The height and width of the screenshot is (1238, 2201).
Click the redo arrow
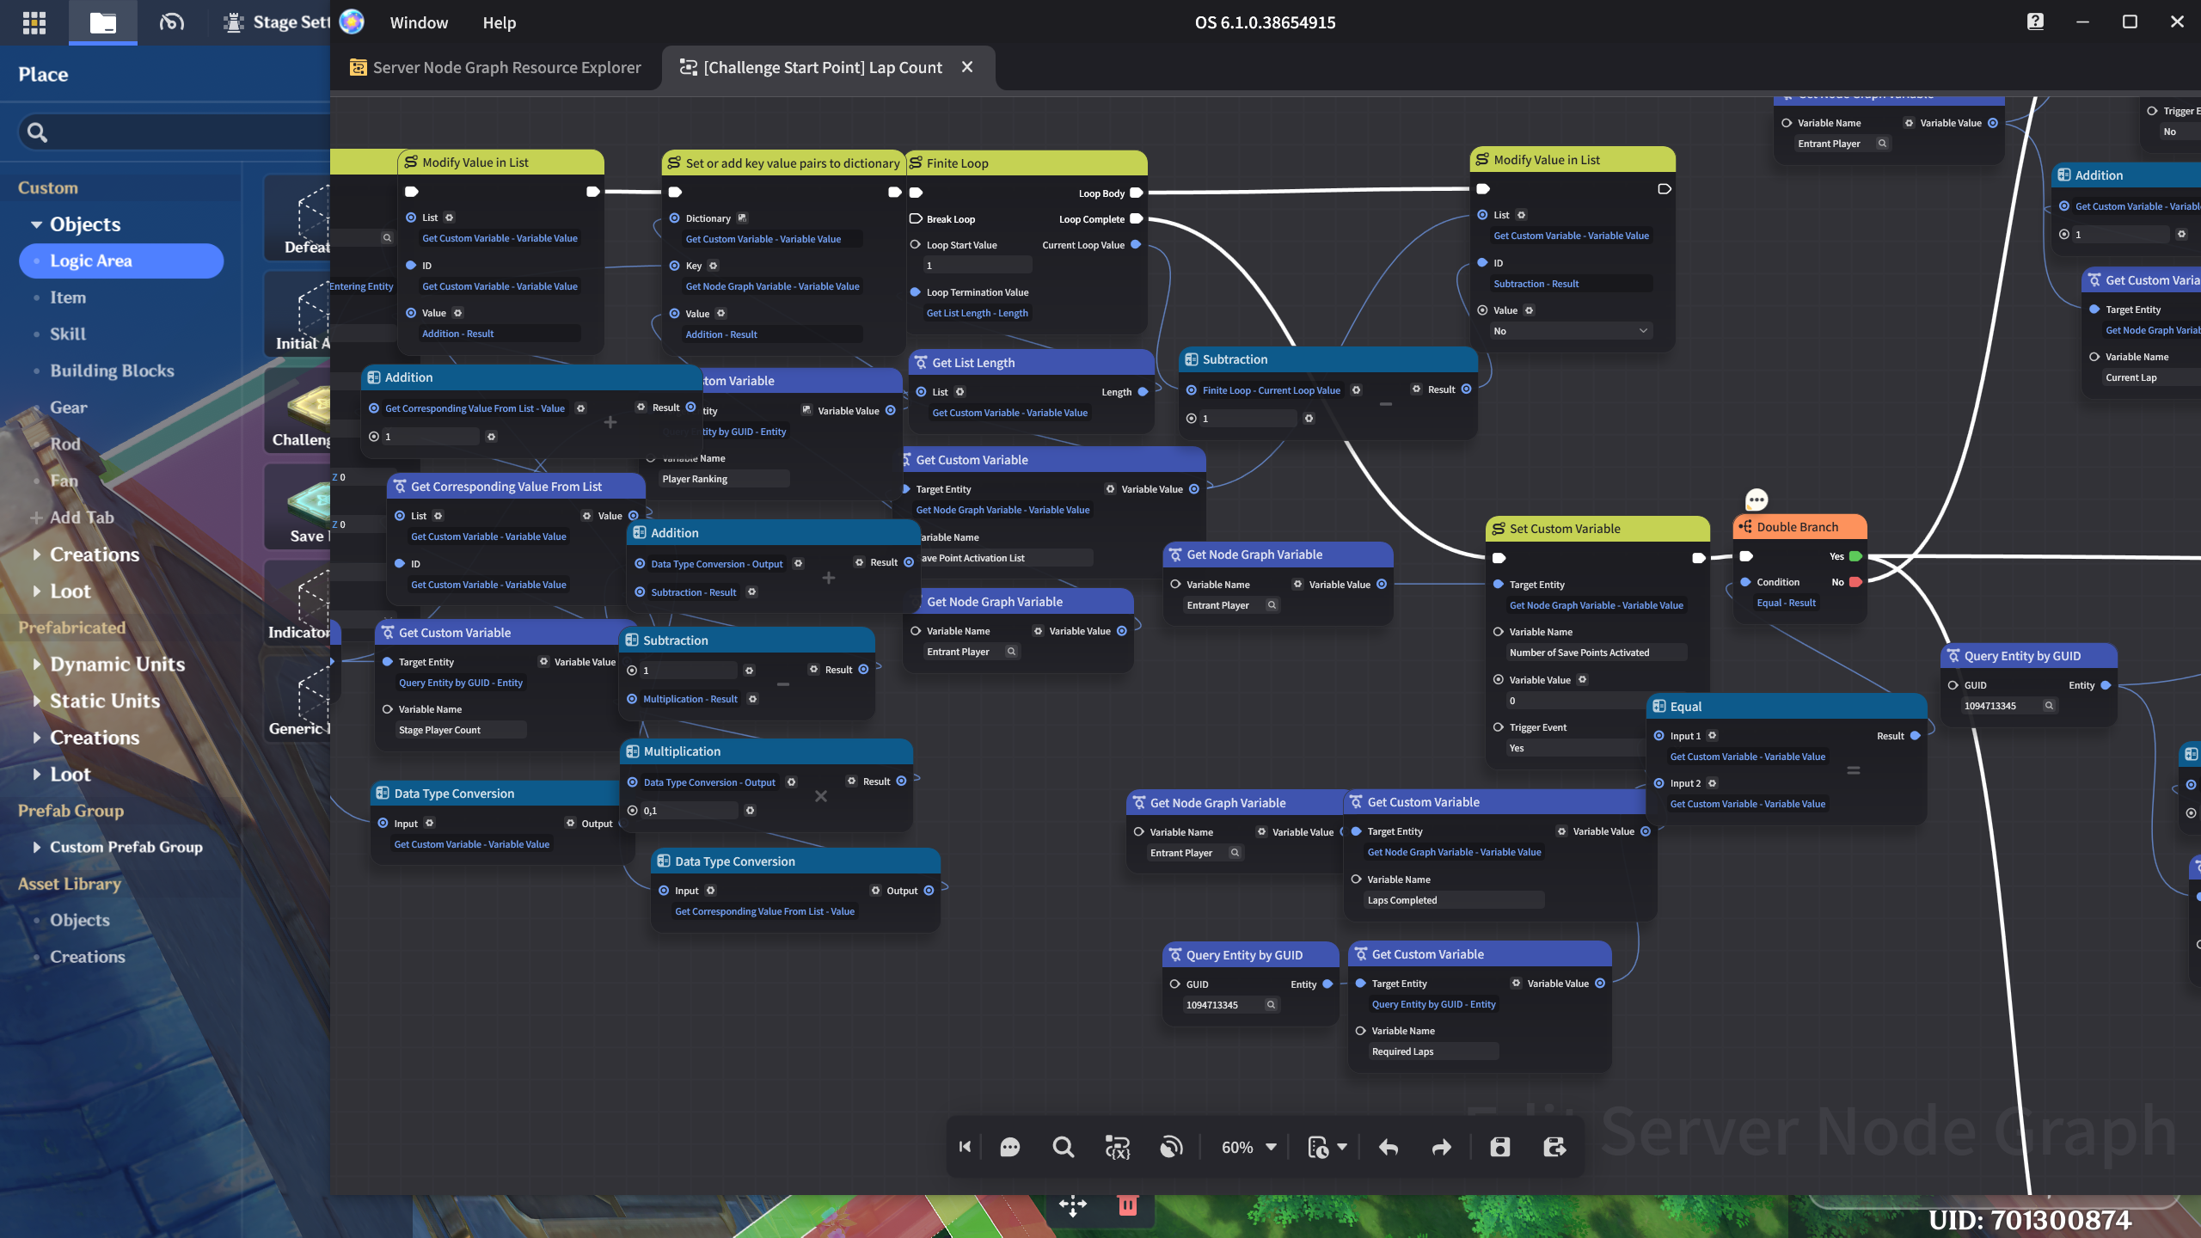pos(1442,1147)
